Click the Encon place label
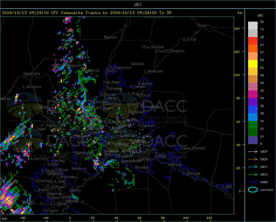 click(x=202, y=25)
